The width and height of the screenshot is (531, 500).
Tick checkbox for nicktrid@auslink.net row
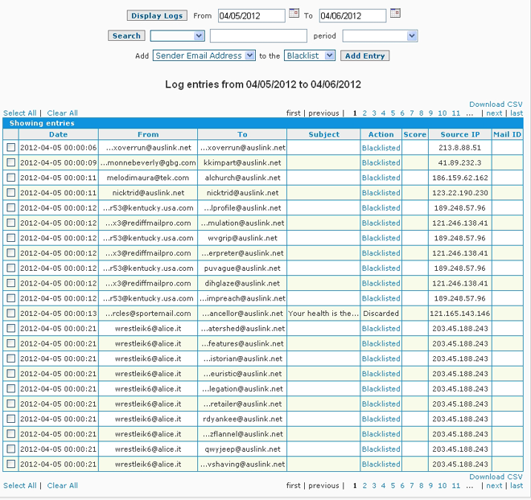(11, 193)
